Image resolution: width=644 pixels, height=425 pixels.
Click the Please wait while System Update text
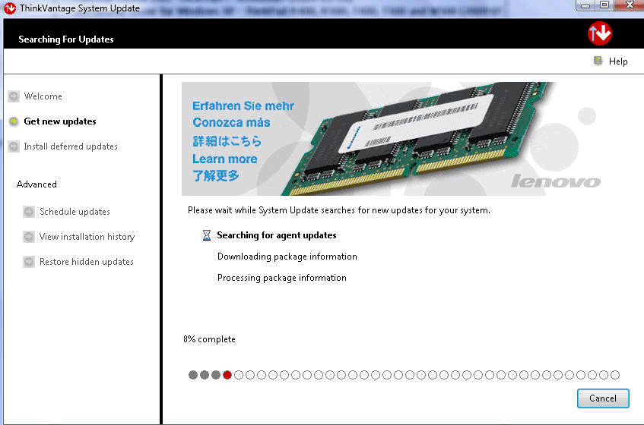(339, 210)
